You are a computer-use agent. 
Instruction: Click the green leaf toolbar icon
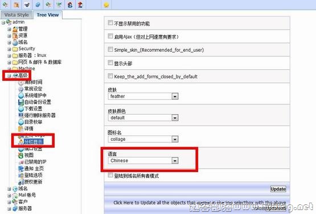coord(59,5)
